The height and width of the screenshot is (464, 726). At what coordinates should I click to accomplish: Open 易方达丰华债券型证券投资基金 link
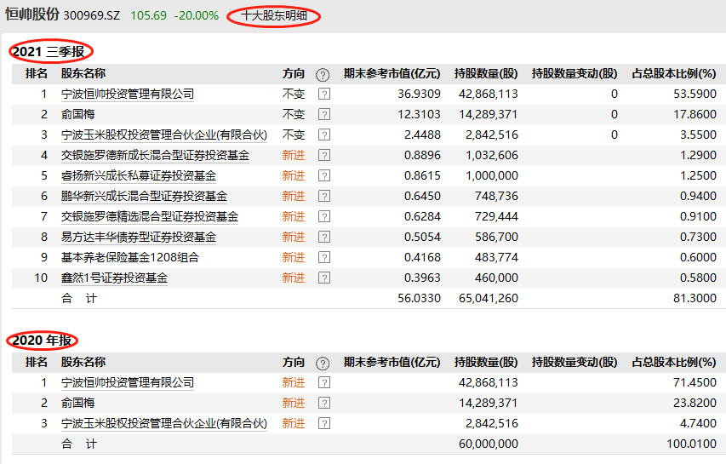139,237
